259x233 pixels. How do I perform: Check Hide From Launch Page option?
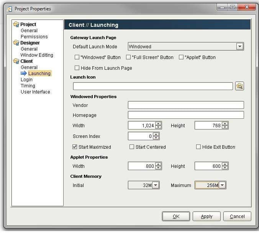(x=77, y=68)
